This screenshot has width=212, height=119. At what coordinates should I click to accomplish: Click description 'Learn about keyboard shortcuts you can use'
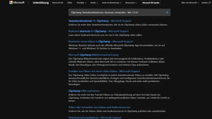(x=105, y=35)
